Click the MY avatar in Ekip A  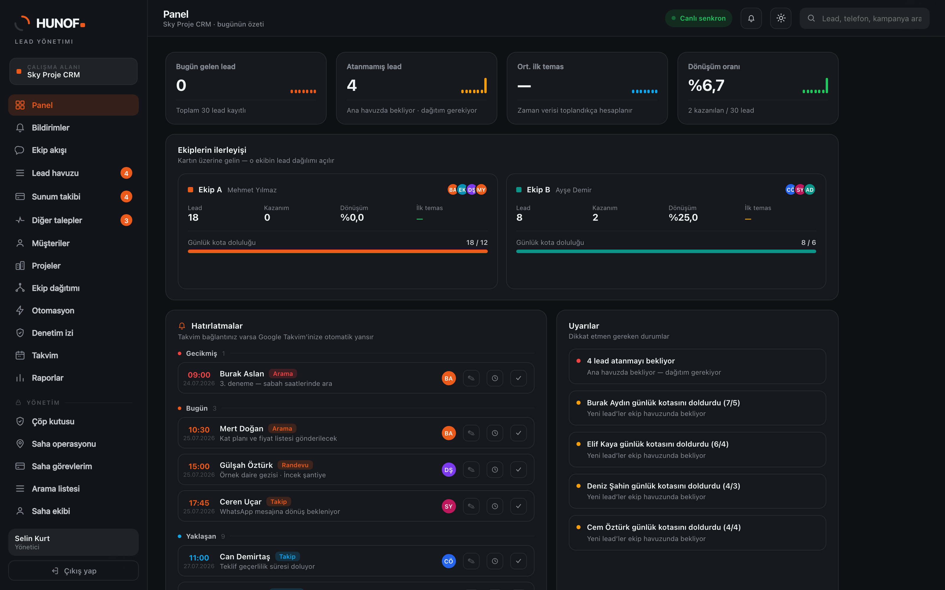point(481,190)
